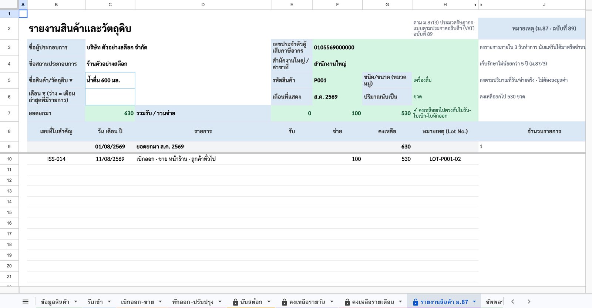Select cell A1
The image size is (592, 308).
(23, 14)
